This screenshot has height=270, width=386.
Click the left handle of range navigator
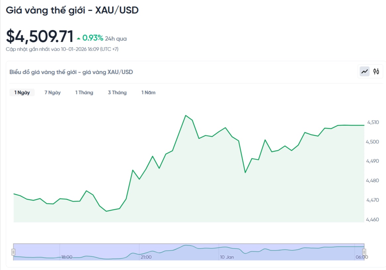[13, 252]
